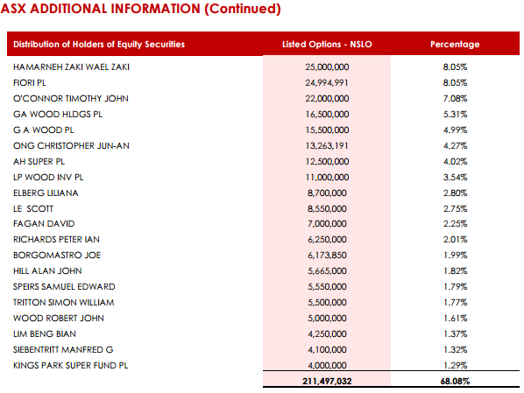524x393 pixels.
Task: Select the 16,500,000 options value
Action: pyautogui.click(x=327, y=114)
